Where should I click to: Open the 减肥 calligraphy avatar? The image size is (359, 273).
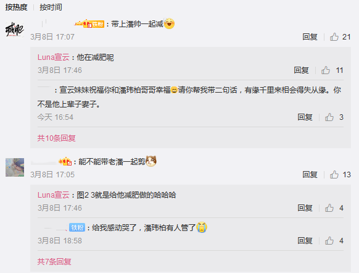click(x=15, y=30)
